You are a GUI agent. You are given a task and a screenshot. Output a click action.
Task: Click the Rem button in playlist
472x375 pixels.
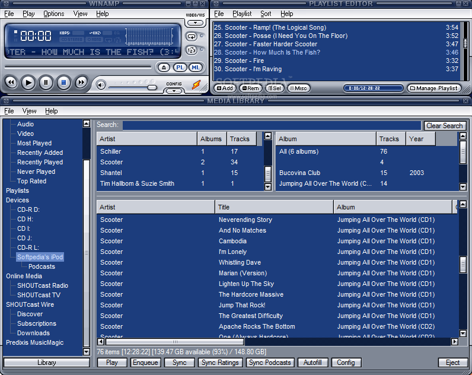click(x=250, y=88)
